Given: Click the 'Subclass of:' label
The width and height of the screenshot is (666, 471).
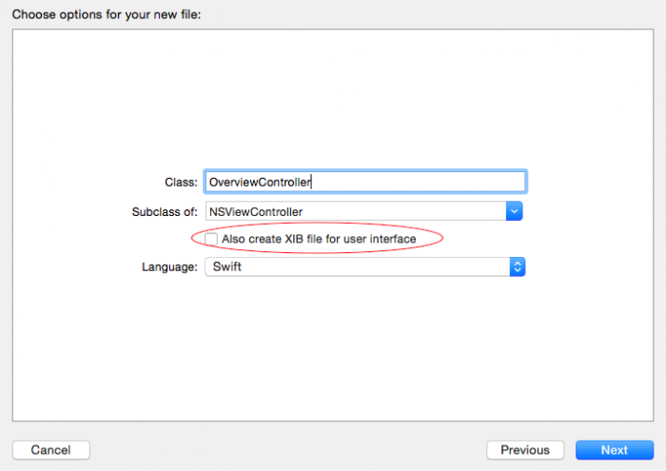Looking at the screenshot, I should coord(166,211).
